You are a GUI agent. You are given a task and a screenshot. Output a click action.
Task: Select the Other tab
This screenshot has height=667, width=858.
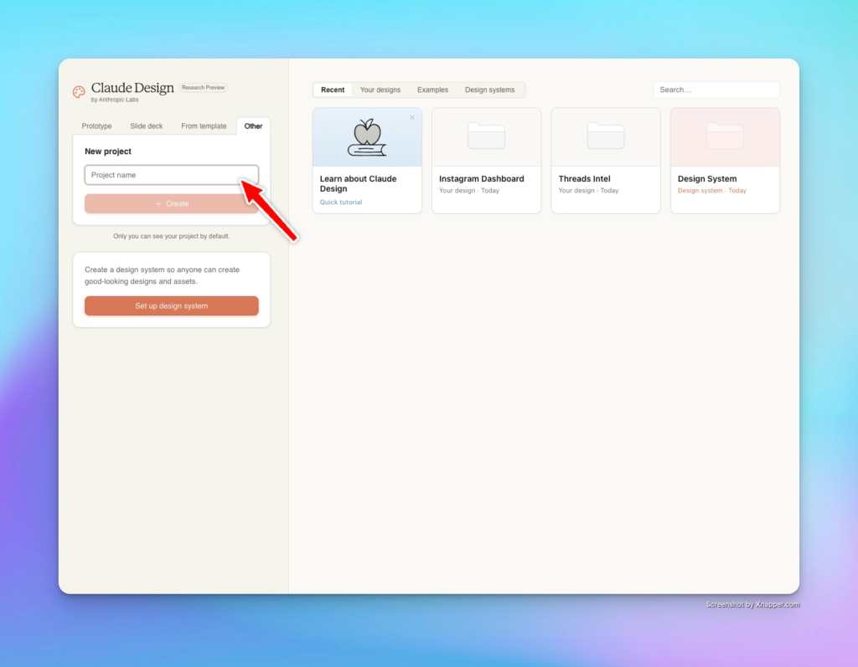point(253,126)
